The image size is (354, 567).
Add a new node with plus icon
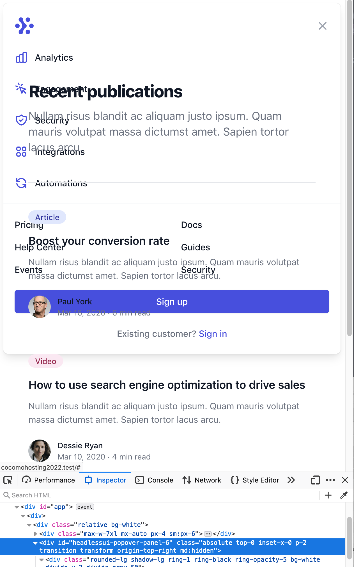(328, 495)
